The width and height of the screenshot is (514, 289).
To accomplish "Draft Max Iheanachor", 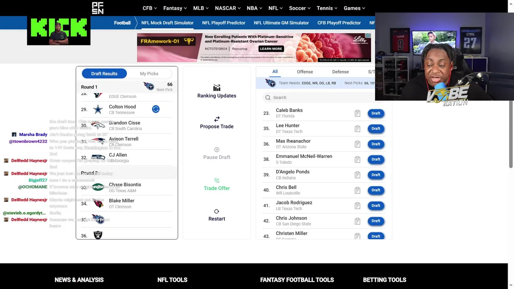I will [x=376, y=144].
